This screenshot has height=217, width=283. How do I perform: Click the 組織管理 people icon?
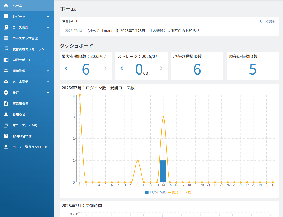click(6, 71)
